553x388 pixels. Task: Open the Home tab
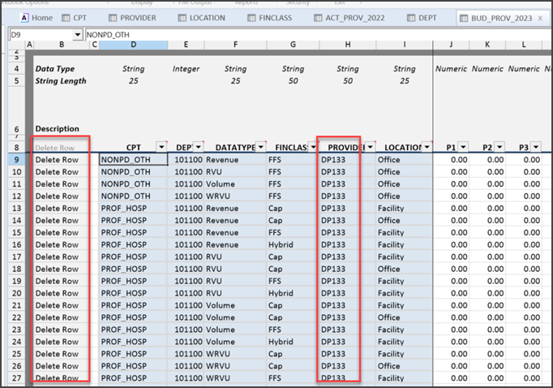(36, 18)
